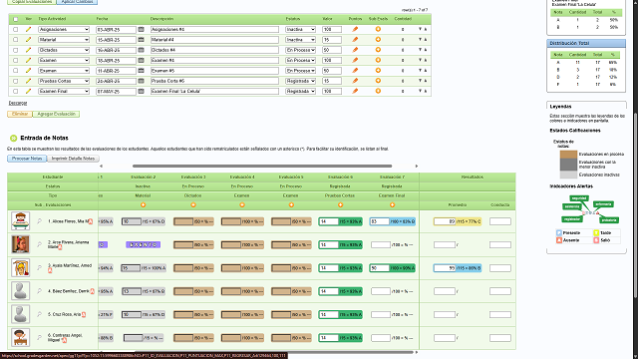
Task: Open the Tipo Actividad dropdown set to Pruebas Cortas
Action: 64,81
